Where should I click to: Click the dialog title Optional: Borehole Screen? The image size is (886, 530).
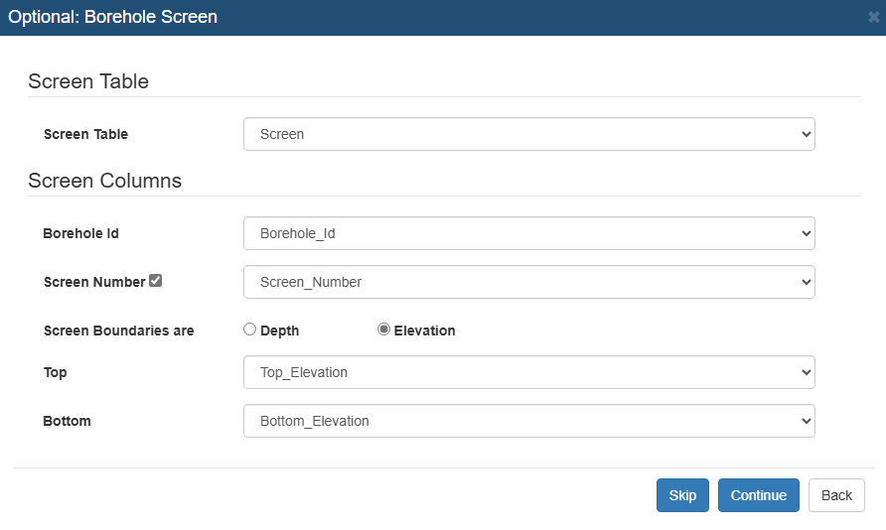pos(112,17)
